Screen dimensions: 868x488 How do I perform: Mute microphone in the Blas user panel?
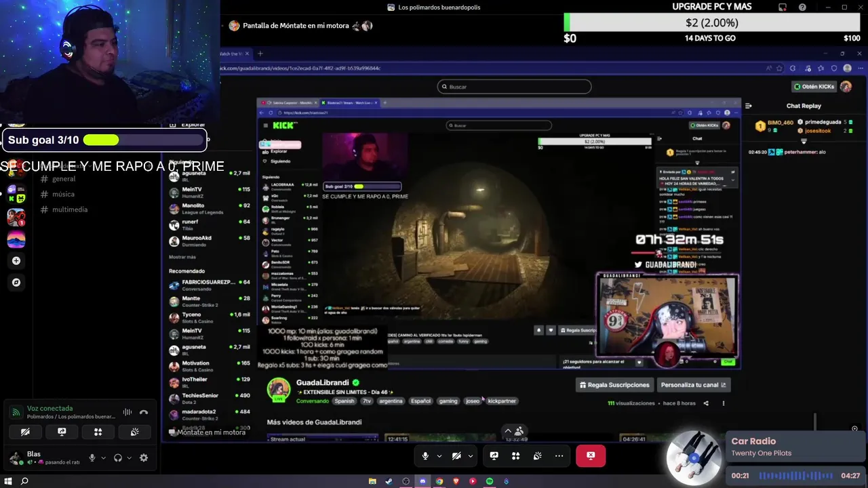click(92, 458)
